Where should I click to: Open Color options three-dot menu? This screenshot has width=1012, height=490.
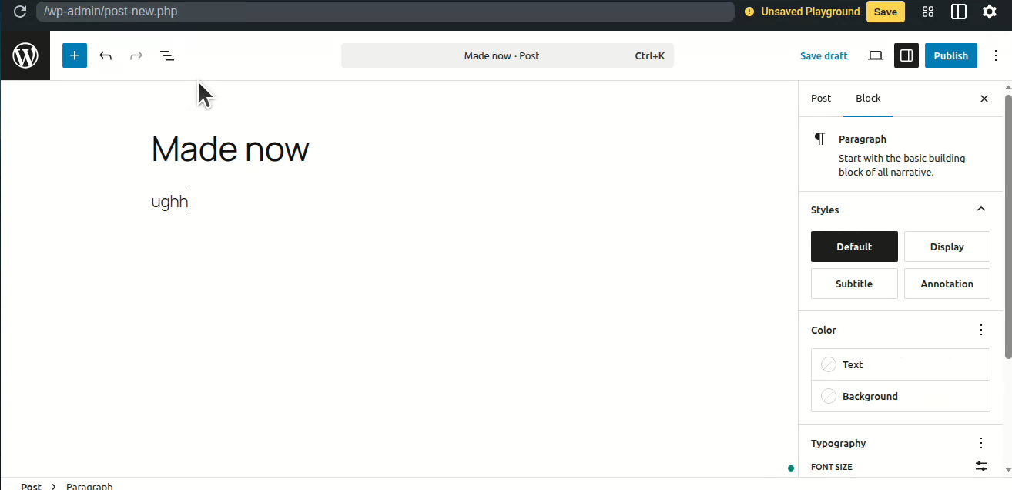tap(980, 330)
